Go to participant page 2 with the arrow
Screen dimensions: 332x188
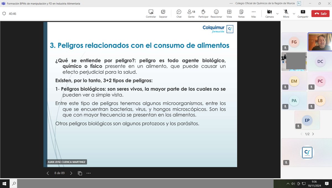[313, 134]
